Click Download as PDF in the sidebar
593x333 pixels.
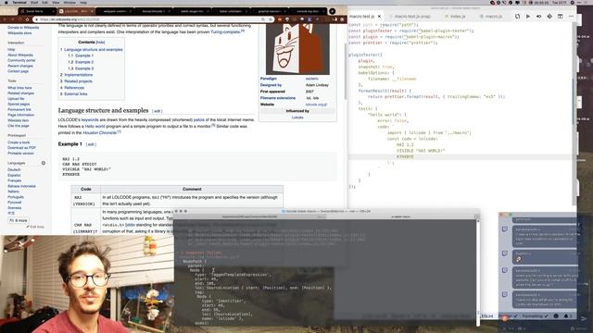point(21,148)
